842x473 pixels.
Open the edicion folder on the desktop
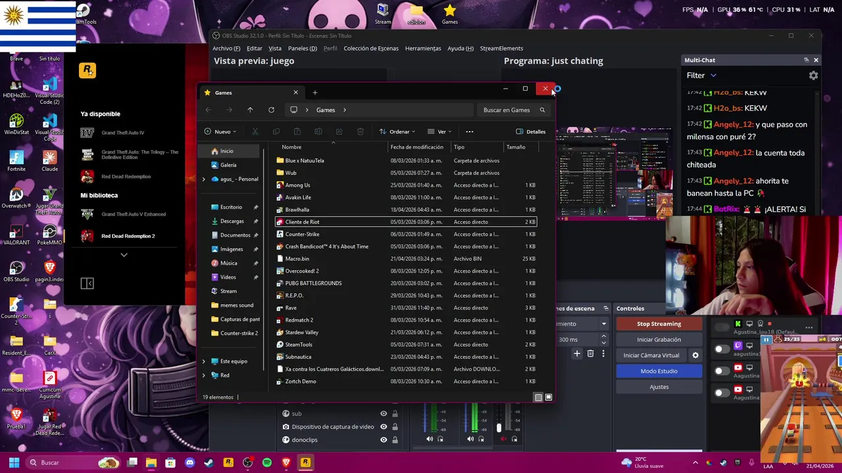(x=416, y=14)
